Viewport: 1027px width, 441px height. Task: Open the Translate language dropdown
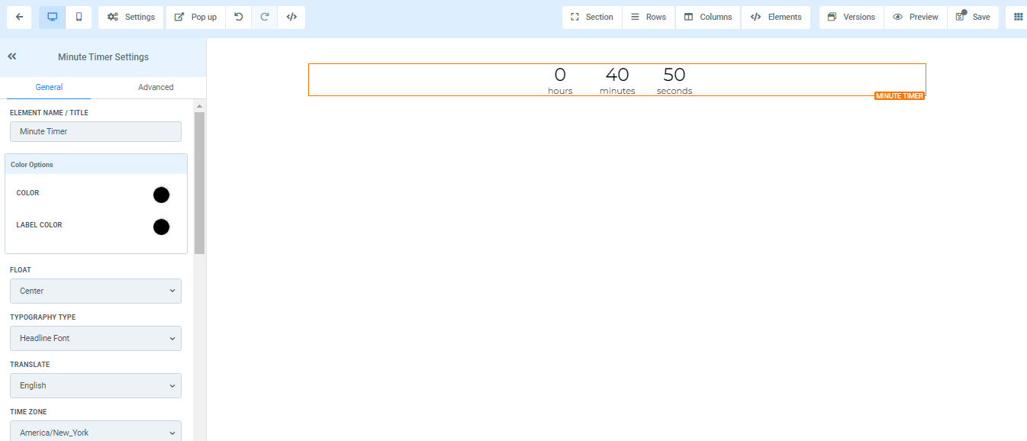[95, 385]
